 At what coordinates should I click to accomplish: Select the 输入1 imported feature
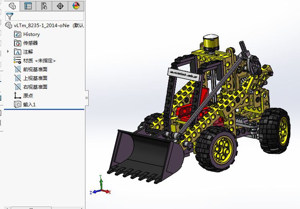29,104
